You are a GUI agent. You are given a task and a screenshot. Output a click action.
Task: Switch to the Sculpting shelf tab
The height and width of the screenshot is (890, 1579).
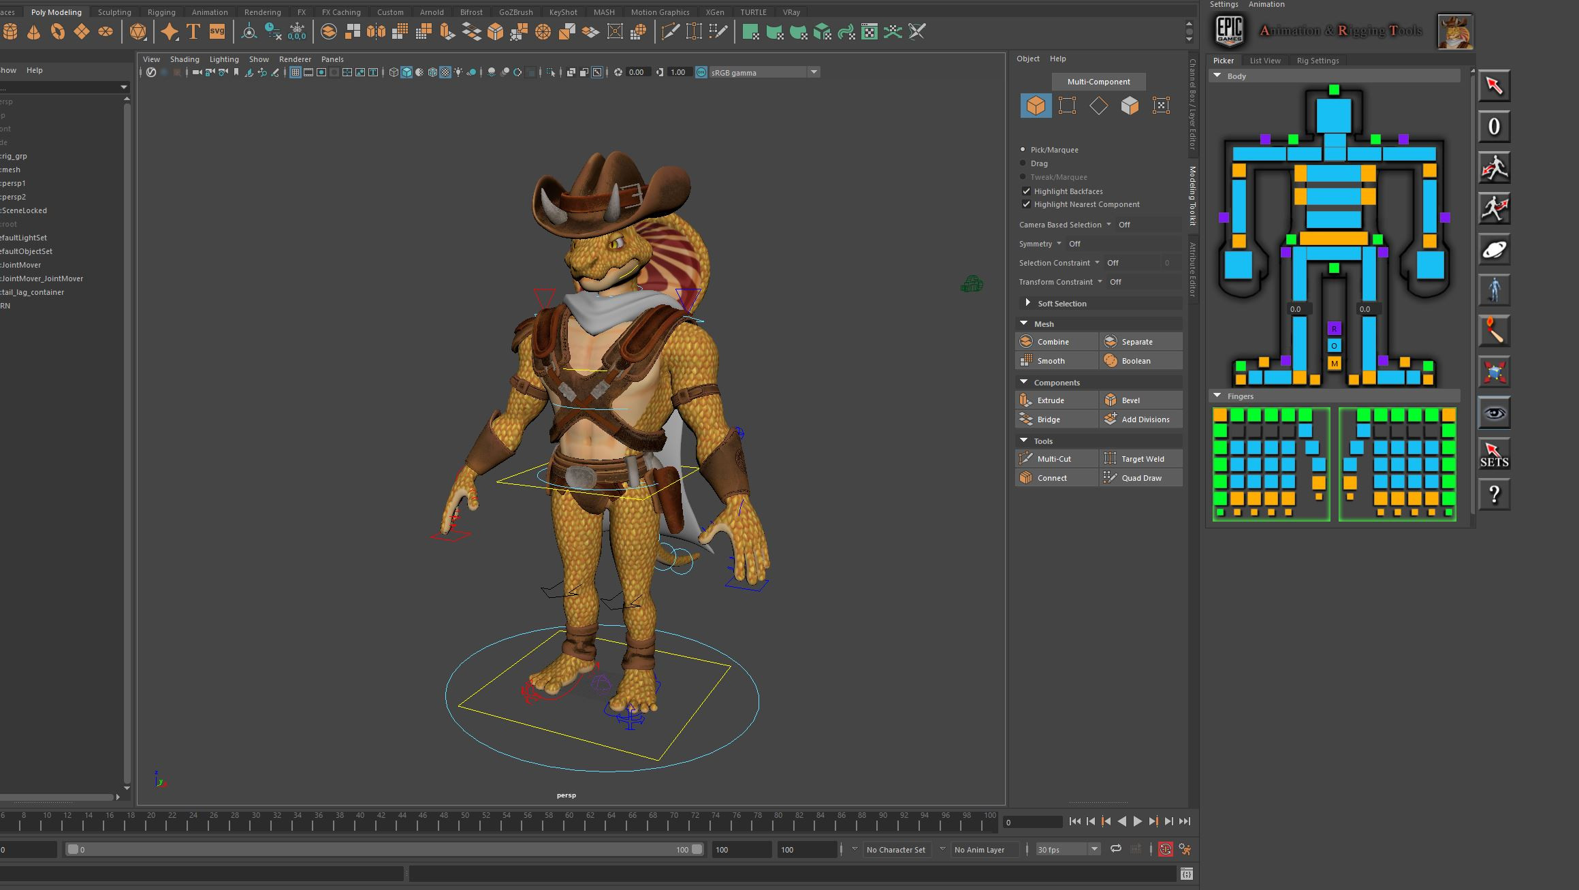click(x=114, y=12)
